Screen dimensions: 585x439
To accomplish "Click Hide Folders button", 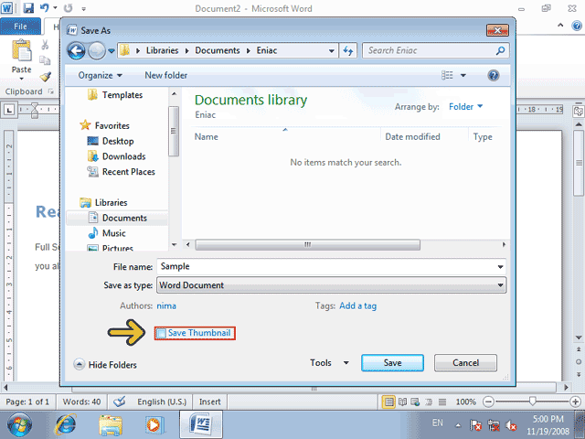I will coord(105,364).
